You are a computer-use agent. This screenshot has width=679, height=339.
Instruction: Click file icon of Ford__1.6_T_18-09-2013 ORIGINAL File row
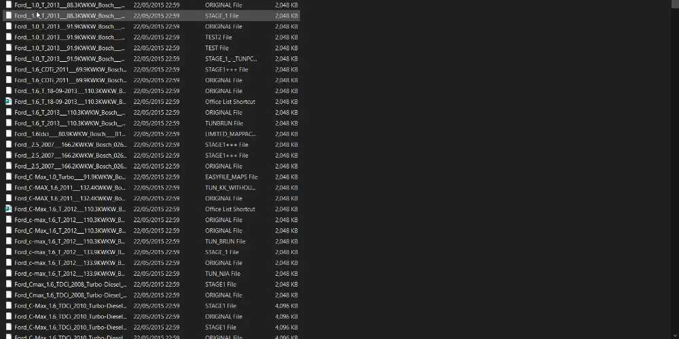[8, 91]
